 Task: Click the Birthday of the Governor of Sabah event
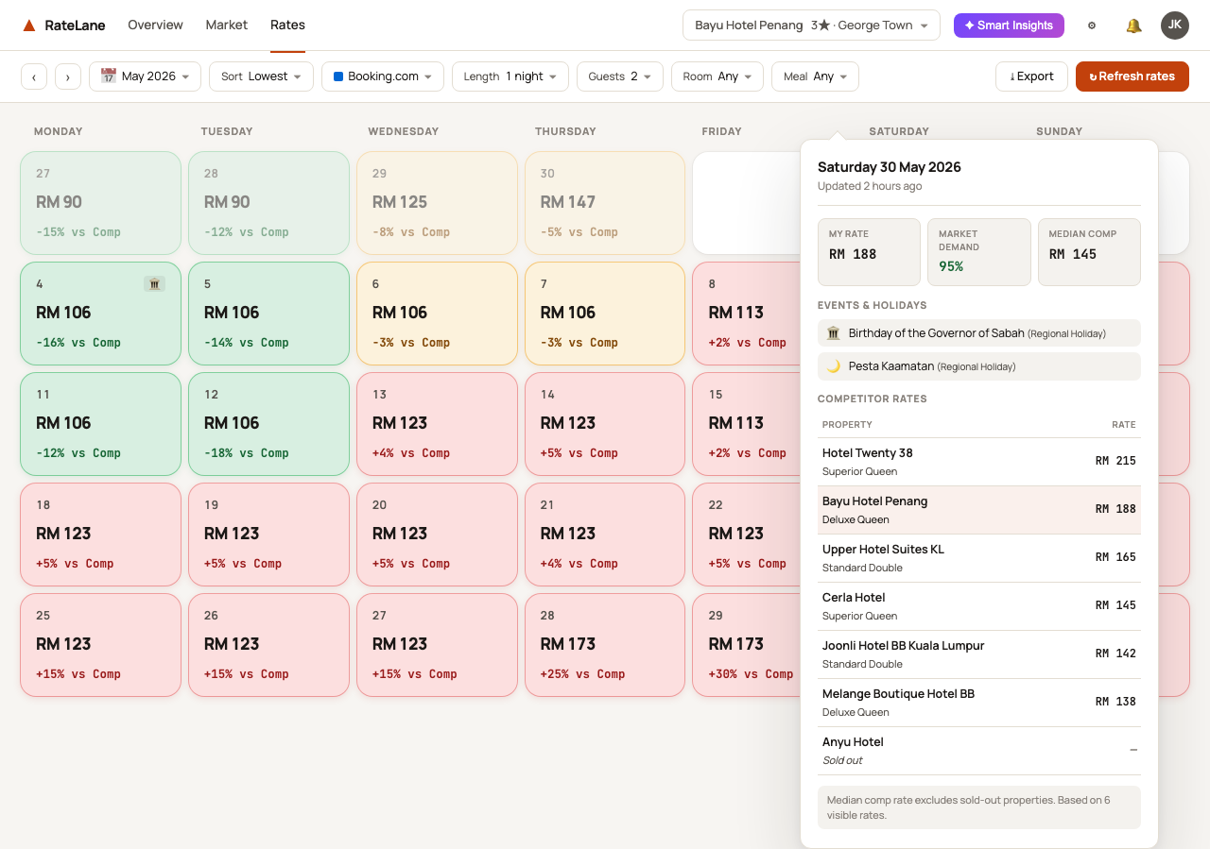coord(979,333)
